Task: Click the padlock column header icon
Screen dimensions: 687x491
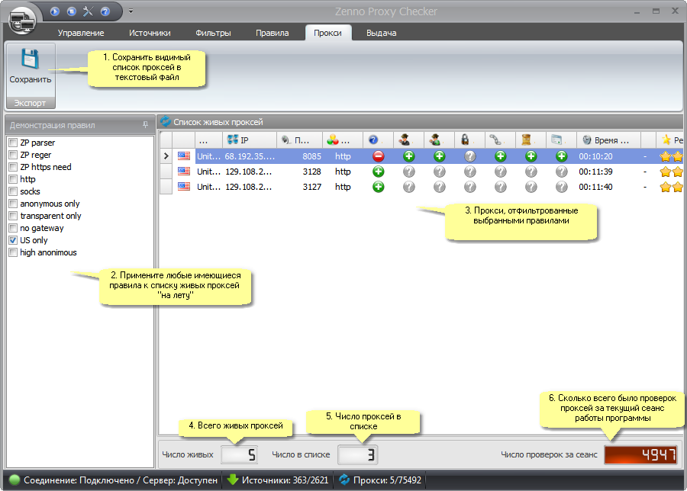Action: click(463, 140)
